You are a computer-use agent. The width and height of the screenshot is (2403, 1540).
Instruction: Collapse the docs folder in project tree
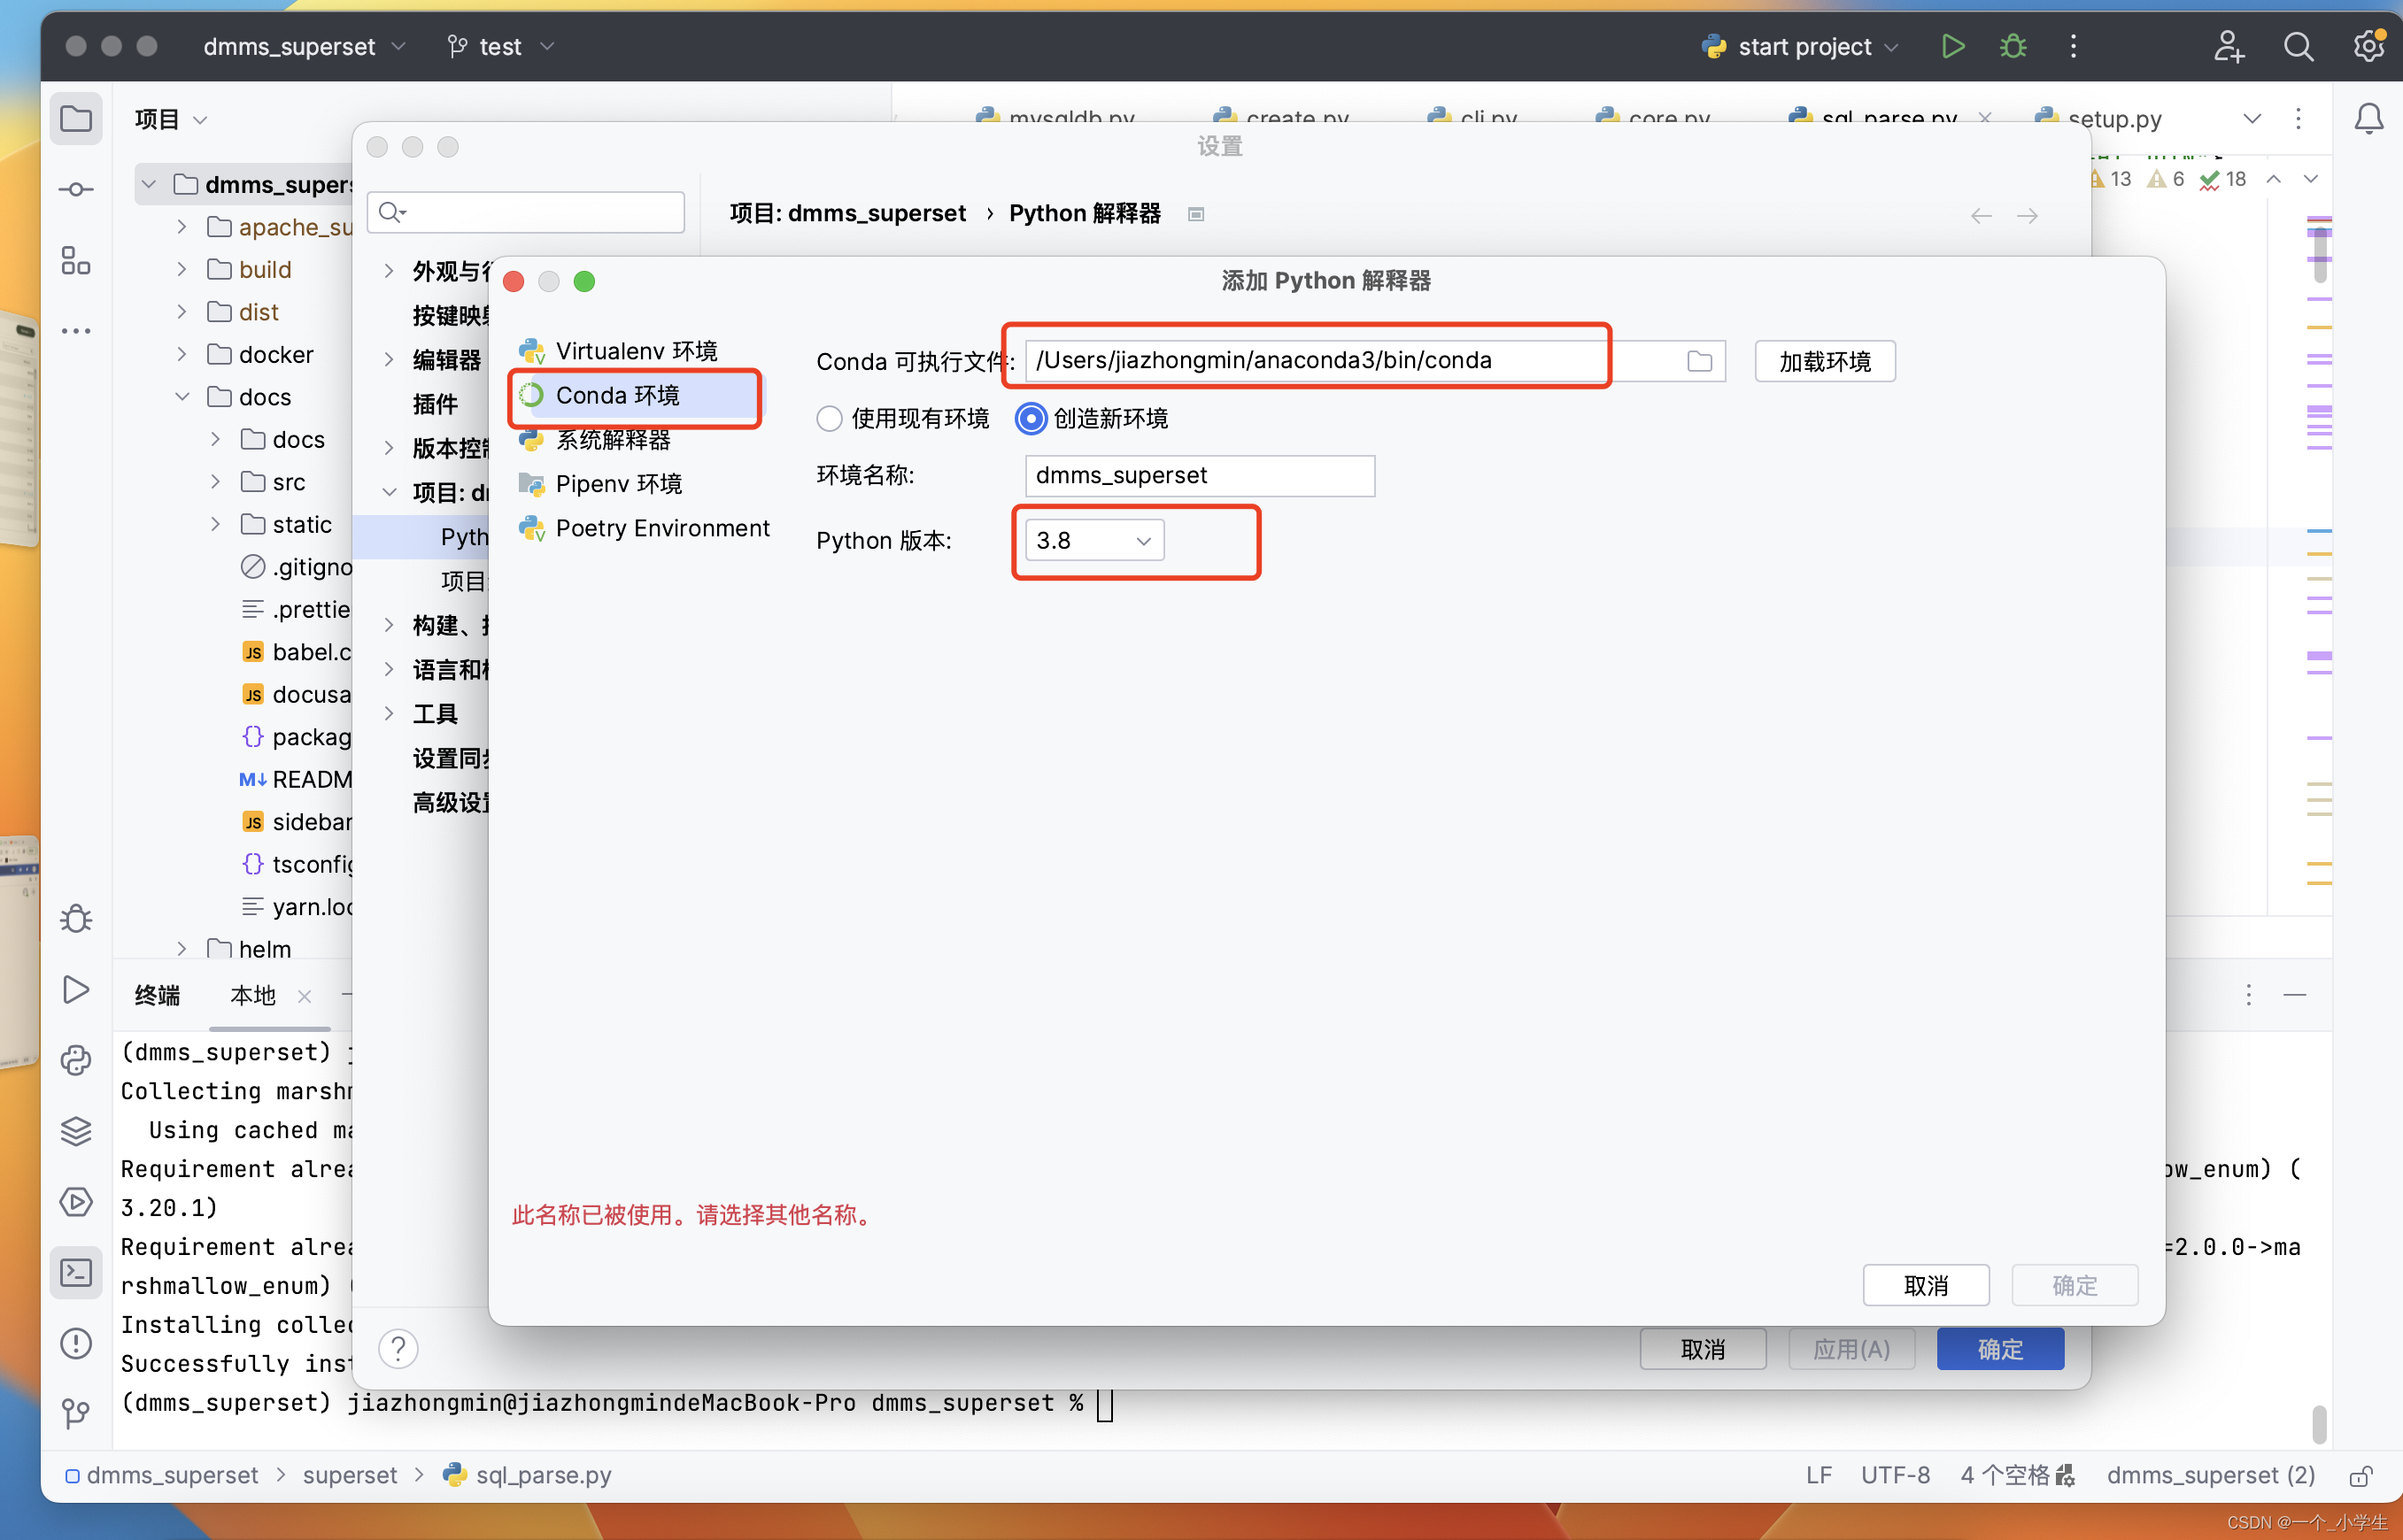click(x=182, y=397)
